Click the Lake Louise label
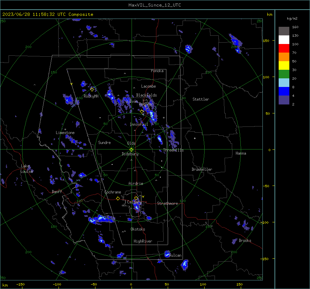Viewport: 310px width, 289px height. pyautogui.click(x=27, y=169)
